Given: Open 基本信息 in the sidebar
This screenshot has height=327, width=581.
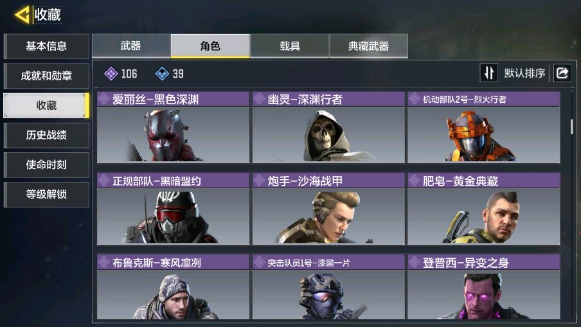Looking at the screenshot, I should pyautogui.click(x=46, y=46).
